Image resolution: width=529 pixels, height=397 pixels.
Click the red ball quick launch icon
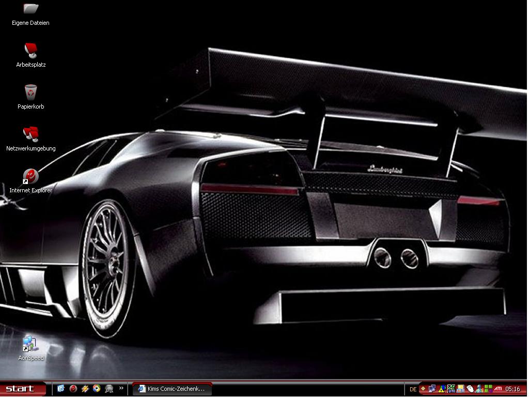73,389
